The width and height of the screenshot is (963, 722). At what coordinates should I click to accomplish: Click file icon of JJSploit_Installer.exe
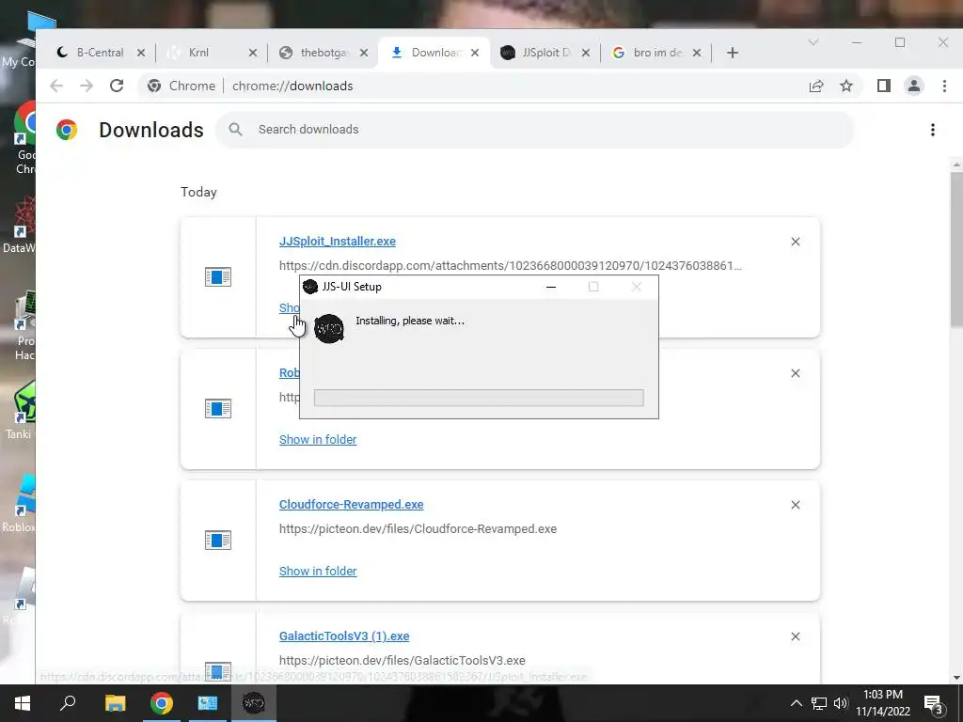tap(218, 277)
